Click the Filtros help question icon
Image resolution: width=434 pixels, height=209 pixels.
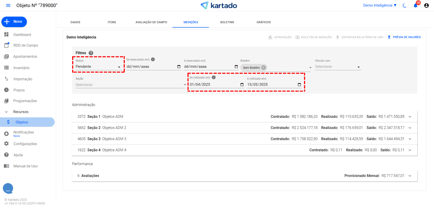pyautogui.click(x=91, y=53)
